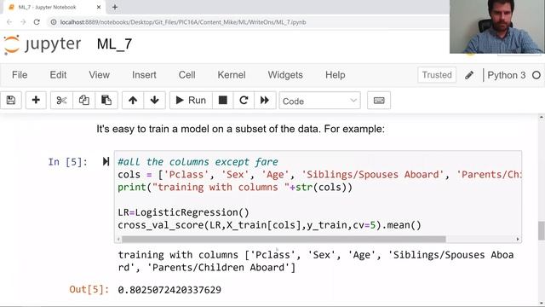This screenshot has height=307, width=545.
Task: Insert a cell below with the plus icon
Action: pos(36,101)
